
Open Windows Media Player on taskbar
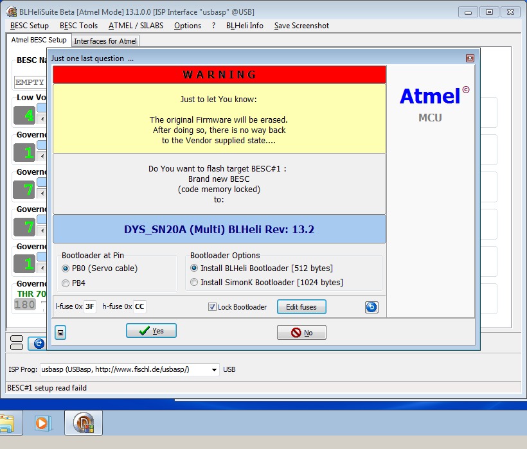click(42, 423)
